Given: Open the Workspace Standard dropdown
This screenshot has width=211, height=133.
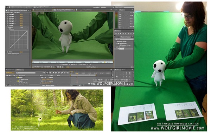Looking at the screenshot, I should pyautogui.click(x=107, y=7).
